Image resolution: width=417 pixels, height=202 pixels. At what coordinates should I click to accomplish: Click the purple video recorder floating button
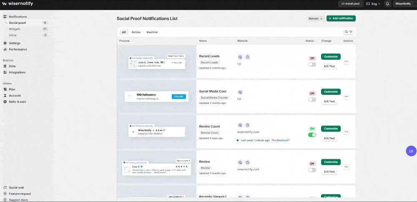[x=411, y=151]
